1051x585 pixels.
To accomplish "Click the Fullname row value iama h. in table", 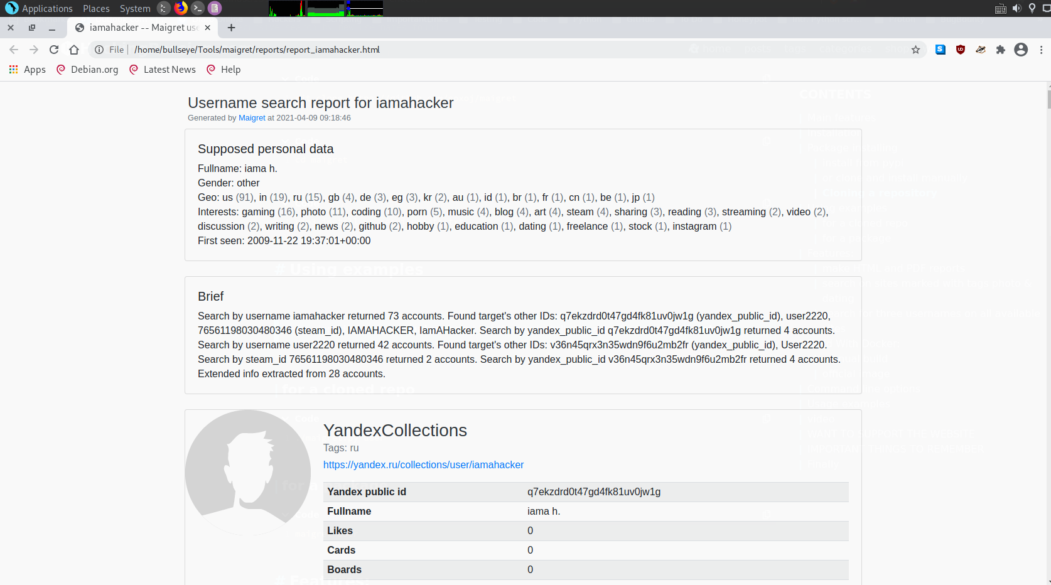I will (544, 511).
